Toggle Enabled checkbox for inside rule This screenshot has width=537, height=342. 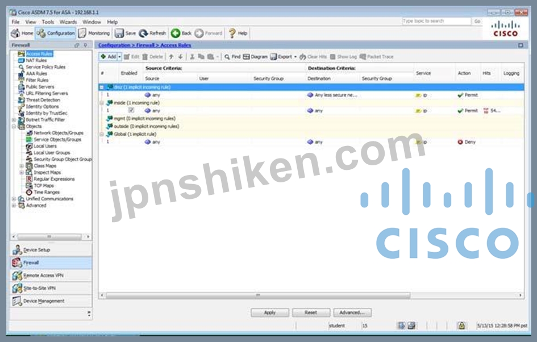click(x=131, y=110)
